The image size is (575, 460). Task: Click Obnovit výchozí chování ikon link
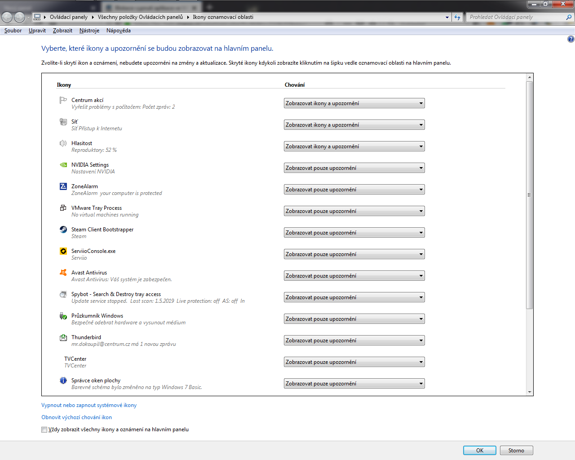pos(76,417)
